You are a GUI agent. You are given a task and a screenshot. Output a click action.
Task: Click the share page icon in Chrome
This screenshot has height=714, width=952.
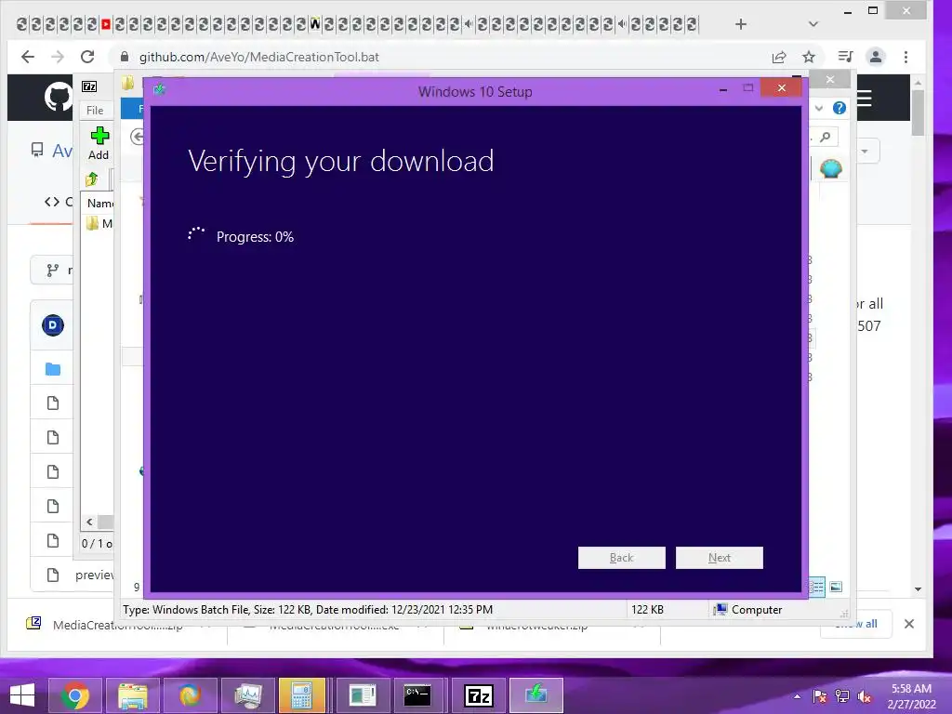pos(779,57)
